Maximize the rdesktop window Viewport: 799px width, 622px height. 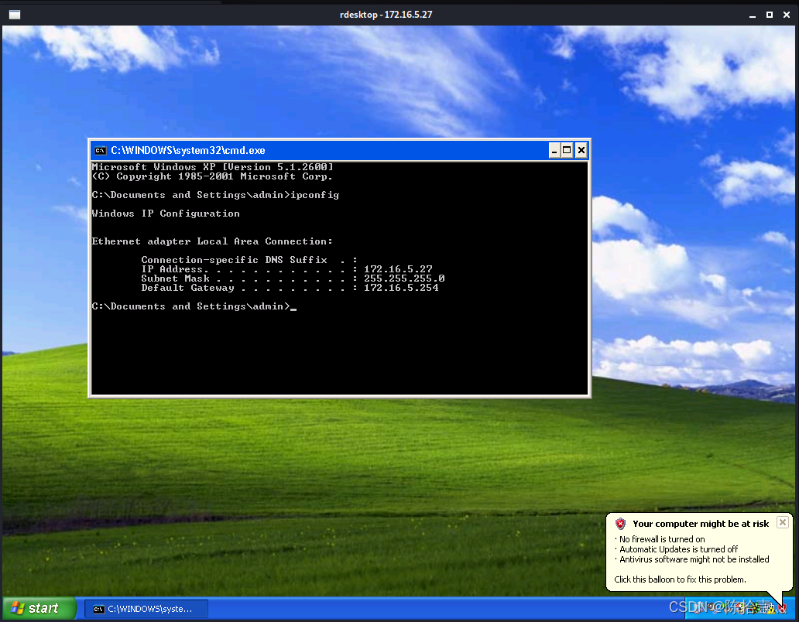coord(770,15)
